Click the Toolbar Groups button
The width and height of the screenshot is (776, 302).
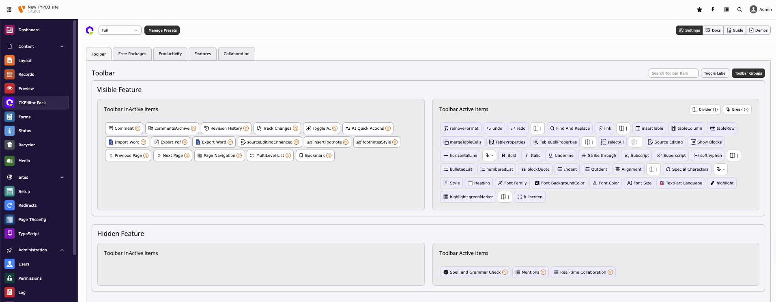[748, 73]
